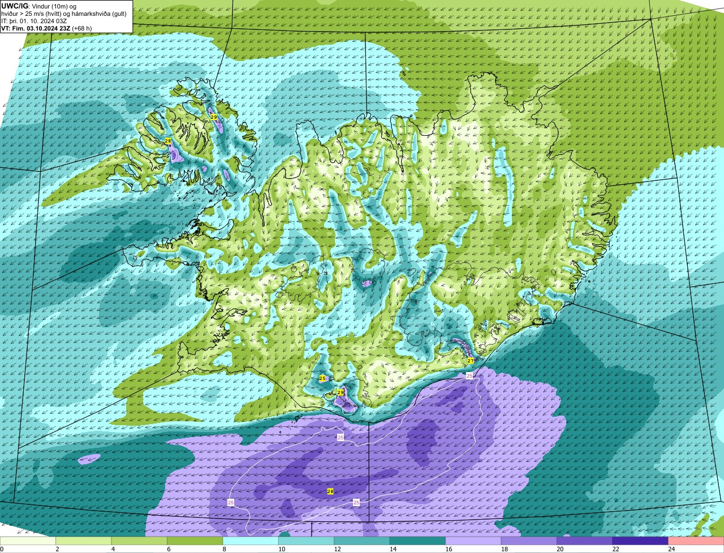The image size is (724, 553).
Task: Select the 20–22 m/s violet legend swatch
Action: click(x=585, y=541)
